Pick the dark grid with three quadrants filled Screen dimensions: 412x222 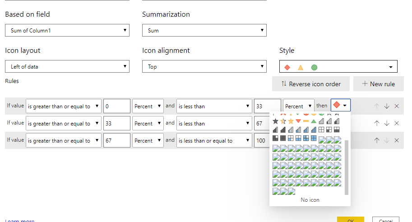[275, 138]
